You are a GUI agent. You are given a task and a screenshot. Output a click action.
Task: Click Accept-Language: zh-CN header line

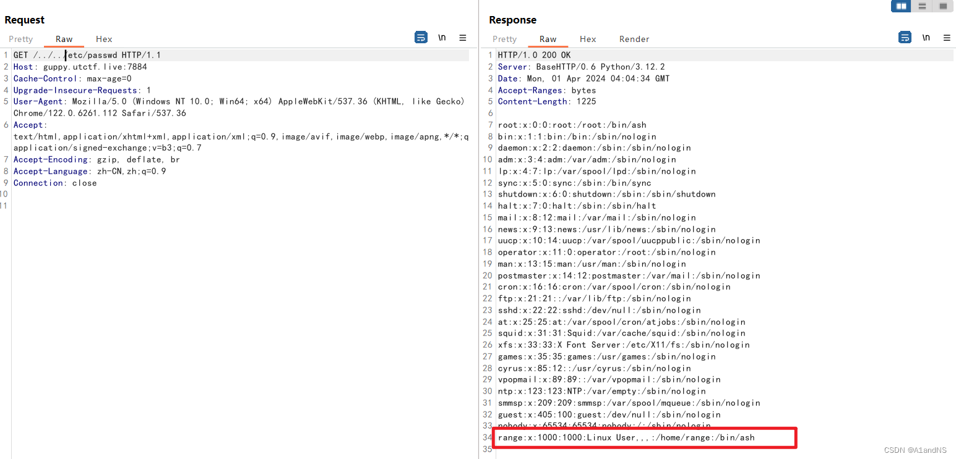[90, 171]
